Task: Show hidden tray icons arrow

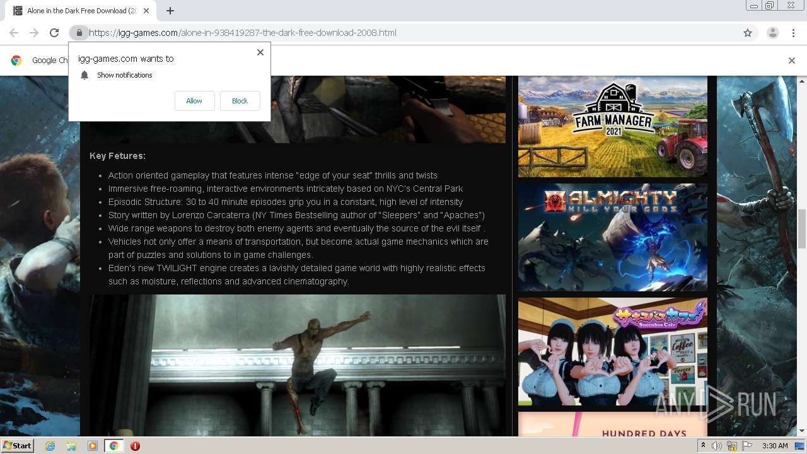Action: [x=703, y=446]
